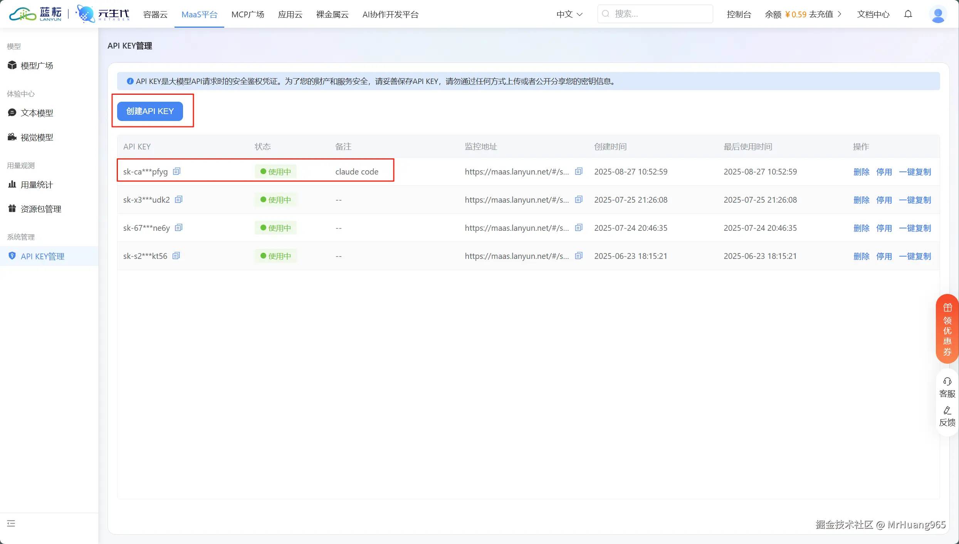Open the 中文 language dropdown
The image size is (959, 544).
[569, 14]
